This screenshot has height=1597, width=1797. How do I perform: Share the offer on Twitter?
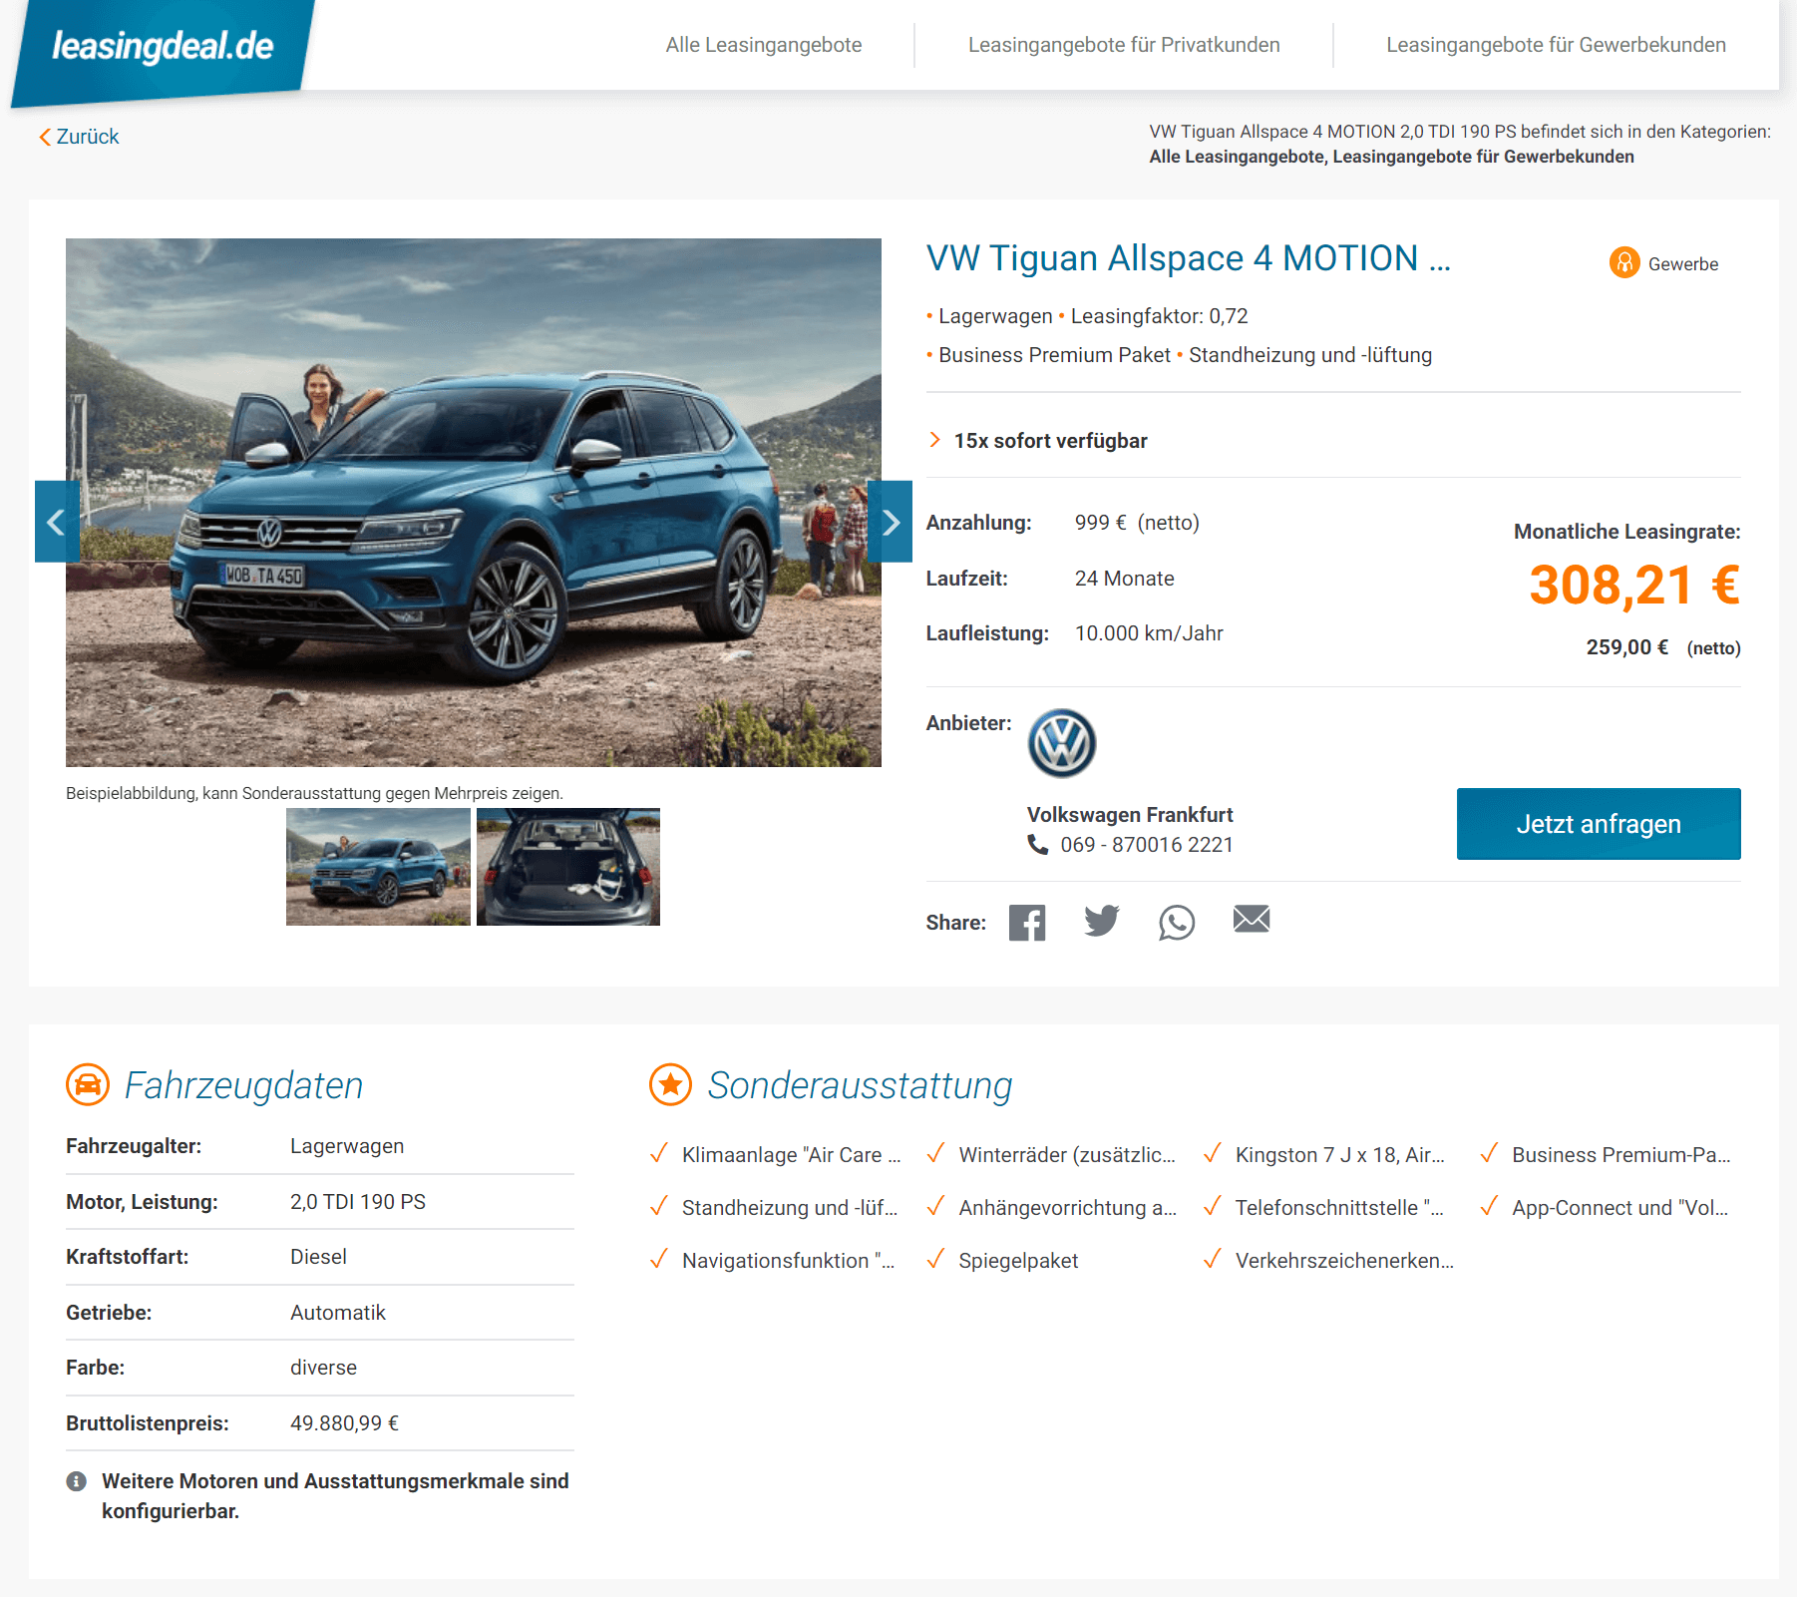point(1102,921)
